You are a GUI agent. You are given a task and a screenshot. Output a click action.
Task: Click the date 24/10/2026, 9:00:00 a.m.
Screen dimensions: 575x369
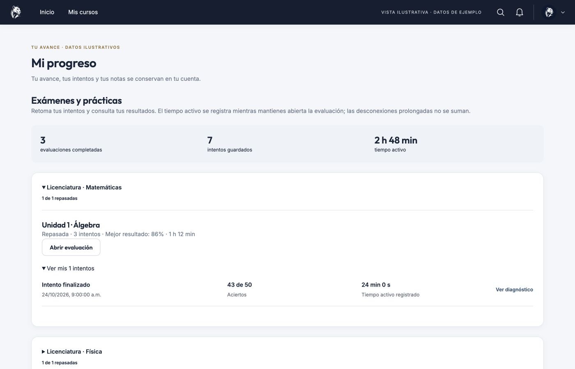[71, 295]
